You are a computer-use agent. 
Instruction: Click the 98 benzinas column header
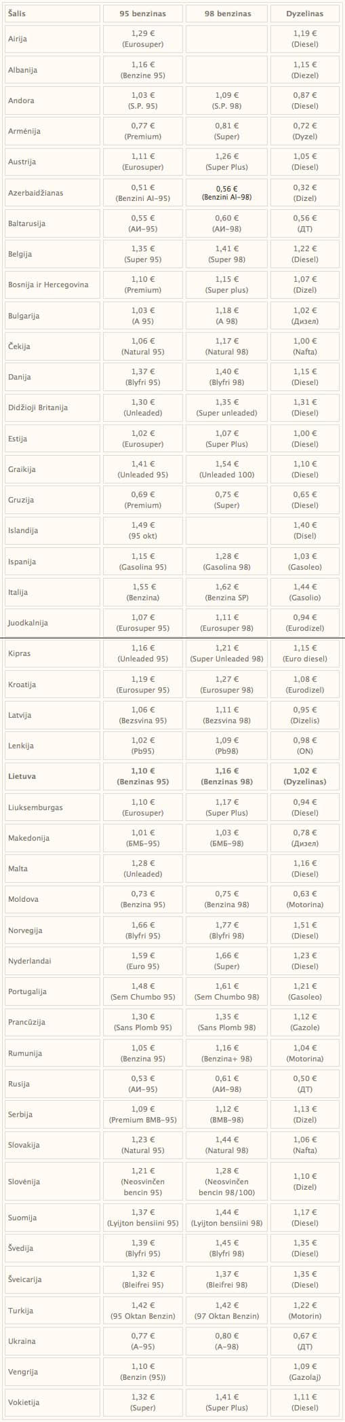pos(227,14)
